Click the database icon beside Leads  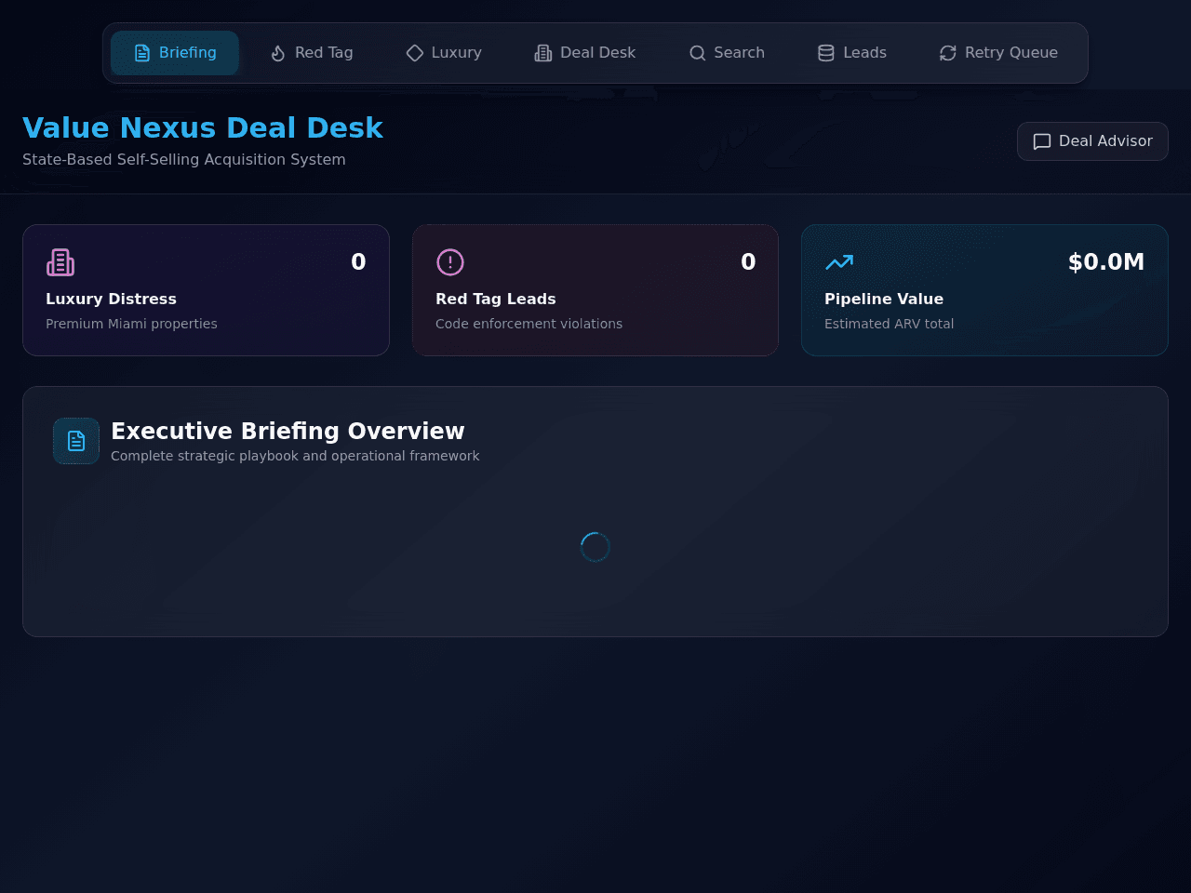(826, 53)
